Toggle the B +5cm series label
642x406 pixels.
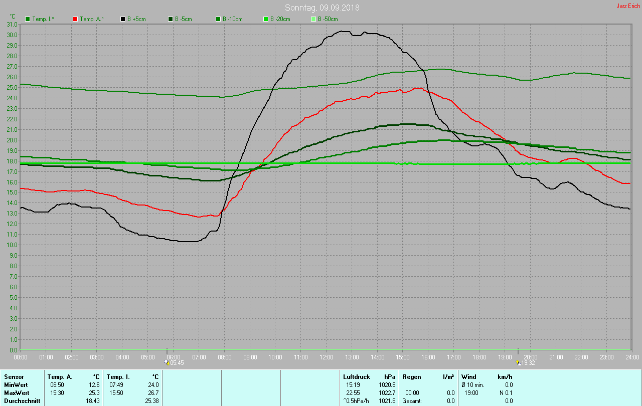136,19
